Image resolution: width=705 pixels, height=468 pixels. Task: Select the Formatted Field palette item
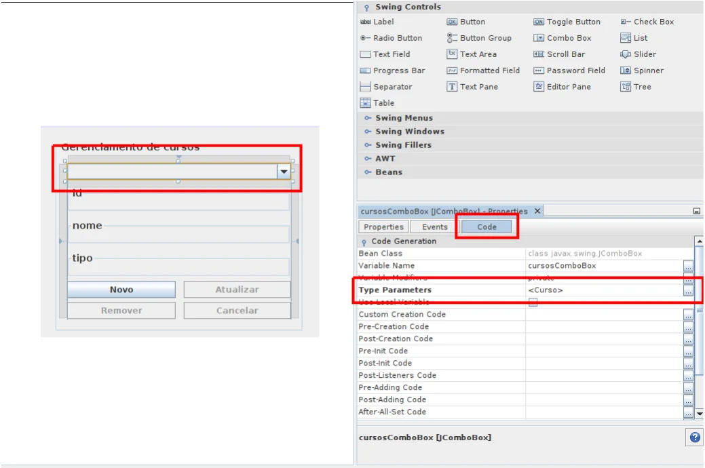(483, 70)
